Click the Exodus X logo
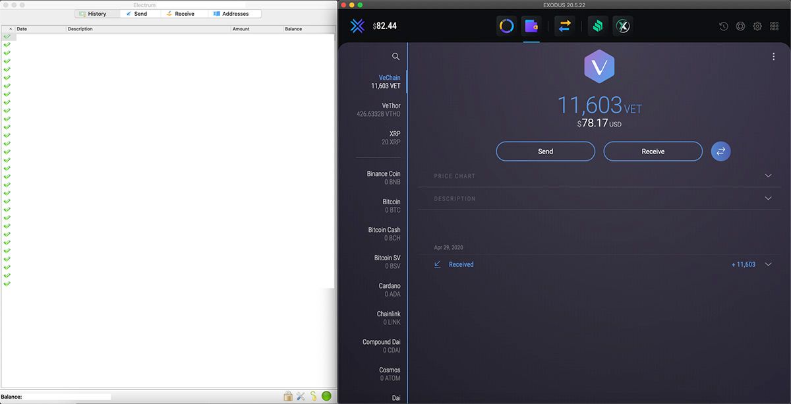 [x=358, y=26]
